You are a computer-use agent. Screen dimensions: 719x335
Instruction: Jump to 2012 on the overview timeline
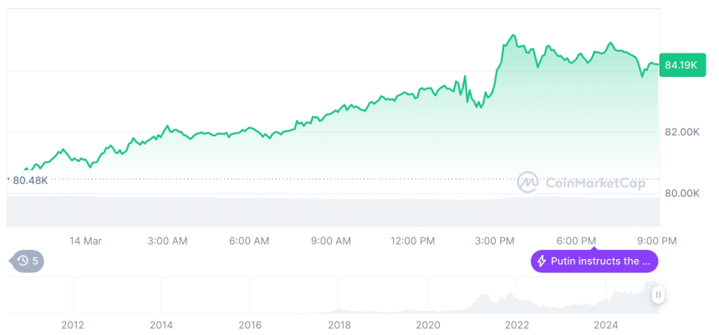click(x=73, y=325)
